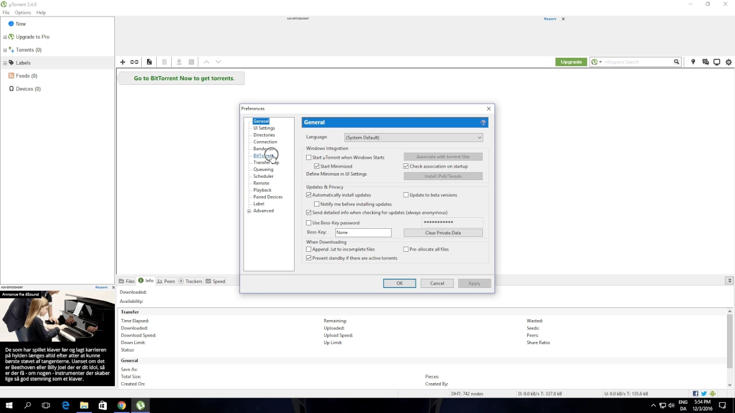The height and width of the screenshot is (413, 735).
Task: Click Cancel in Preferences dialog
Action: click(x=437, y=283)
